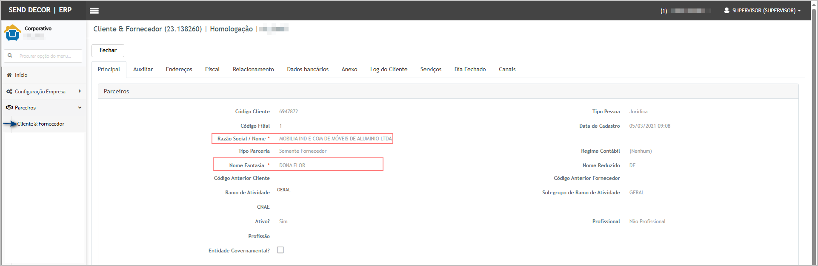Select the Código Cliente value 6947872

tap(289, 112)
